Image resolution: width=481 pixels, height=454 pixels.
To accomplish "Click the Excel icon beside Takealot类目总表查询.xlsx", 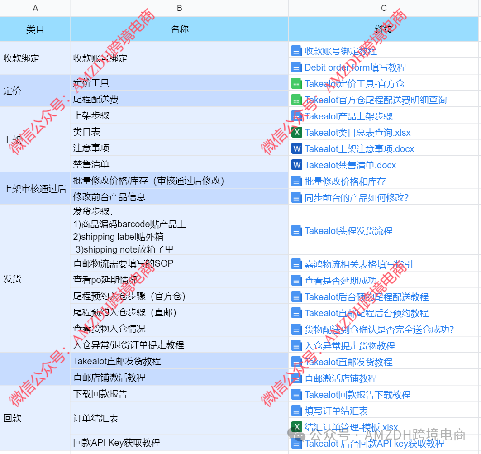I will tap(297, 133).
